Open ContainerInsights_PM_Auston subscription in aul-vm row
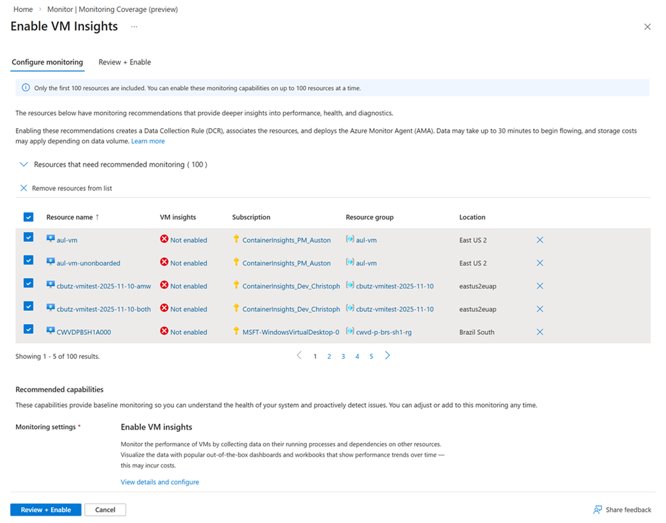The image size is (666, 523). [x=286, y=240]
